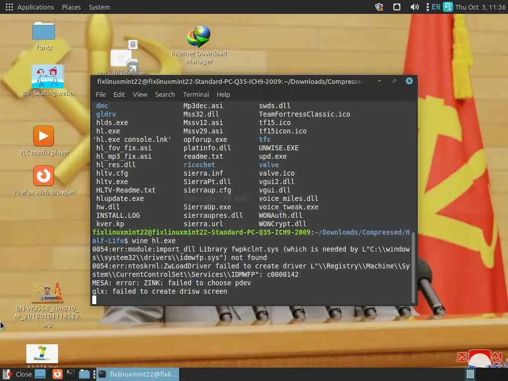Viewport: 508px width, 381px height.
Task: Click the 'MESA: error: ZINK' output line
Action: tap(171, 283)
